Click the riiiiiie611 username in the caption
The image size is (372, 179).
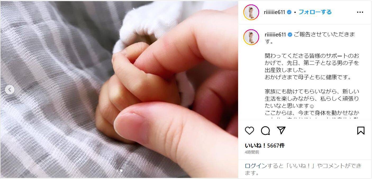click(x=275, y=35)
